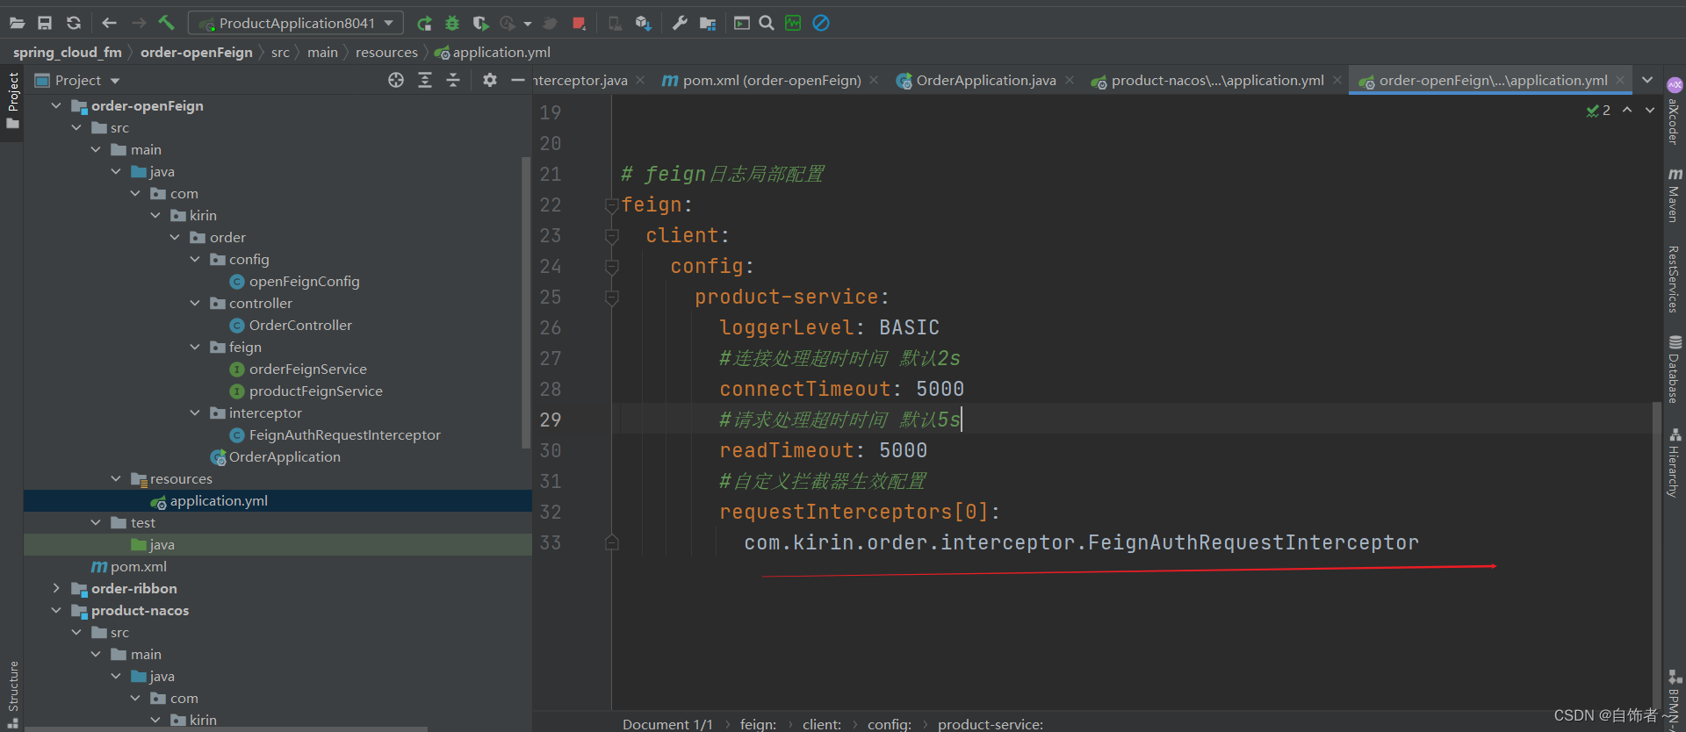The height and width of the screenshot is (732, 1686).
Task: Collapse the controller package folder
Action: 195,303
